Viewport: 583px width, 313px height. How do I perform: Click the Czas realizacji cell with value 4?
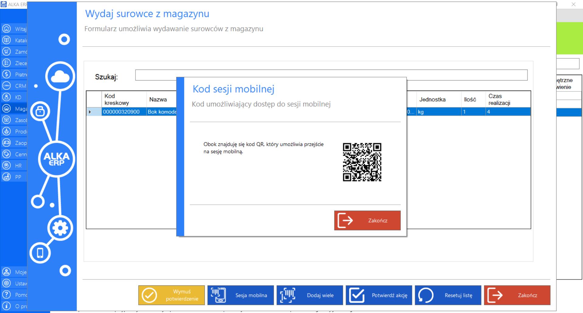point(508,112)
